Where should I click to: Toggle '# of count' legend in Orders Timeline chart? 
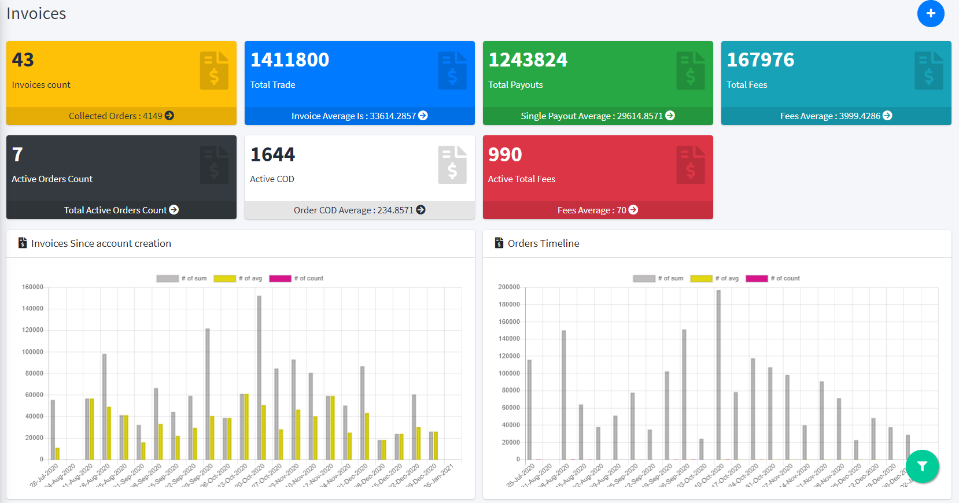tap(773, 278)
